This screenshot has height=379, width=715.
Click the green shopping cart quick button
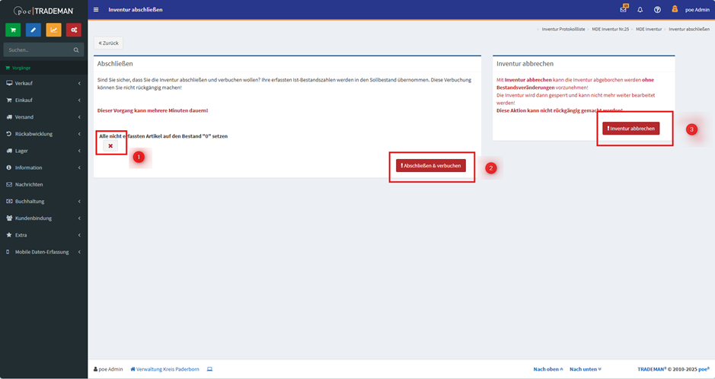coord(13,30)
